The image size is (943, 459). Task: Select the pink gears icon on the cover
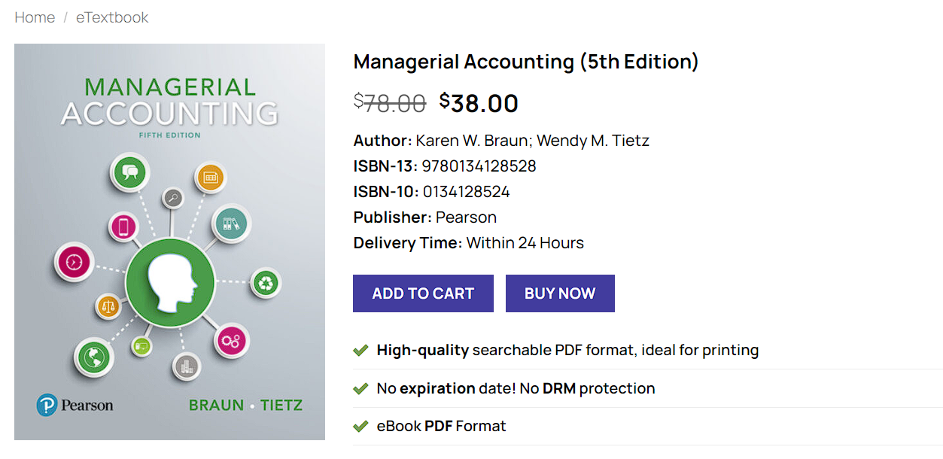(232, 341)
